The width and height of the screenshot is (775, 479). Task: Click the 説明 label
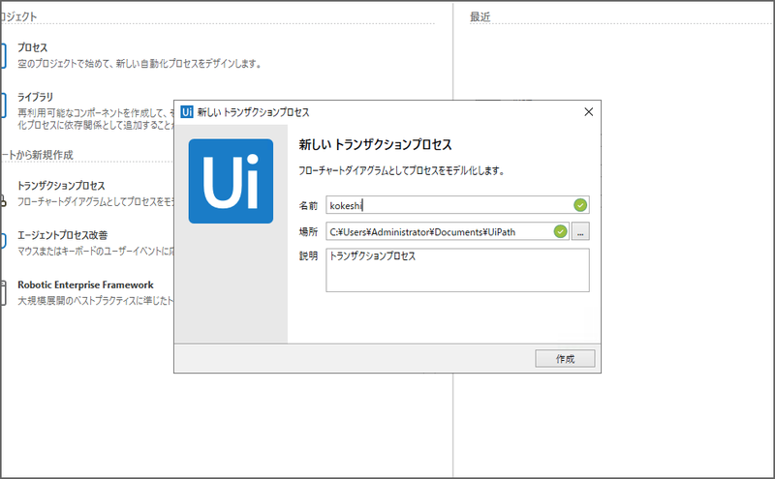pyautogui.click(x=308, y=255)
